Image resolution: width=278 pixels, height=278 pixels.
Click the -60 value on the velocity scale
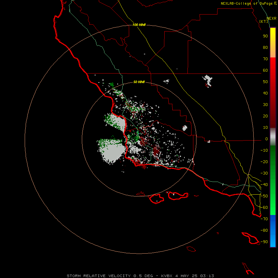coord(264,208)
